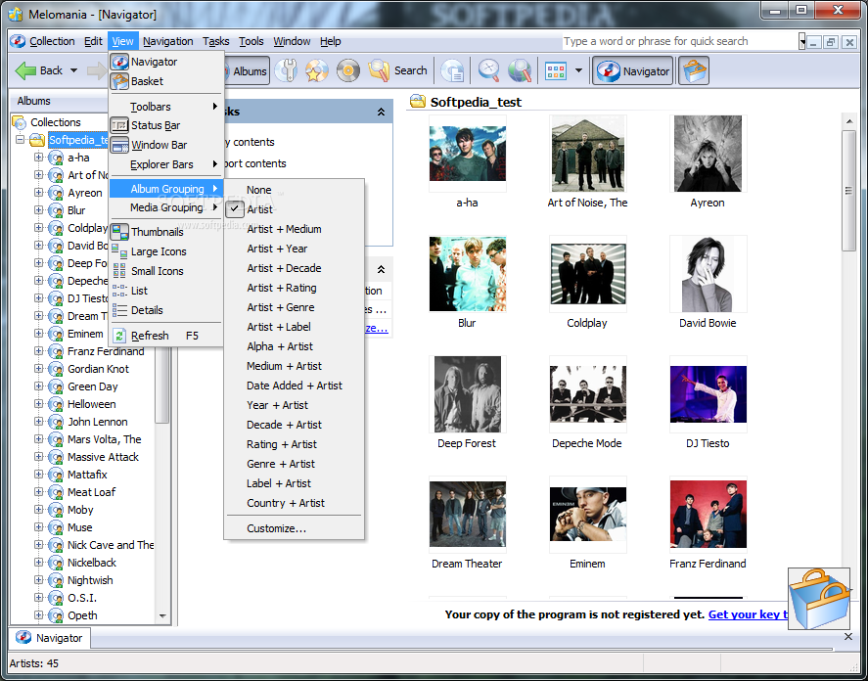The width and height of the screenshot is (868, 681).
Task: Open Search with magnifier icon
Action: point(397,70)
